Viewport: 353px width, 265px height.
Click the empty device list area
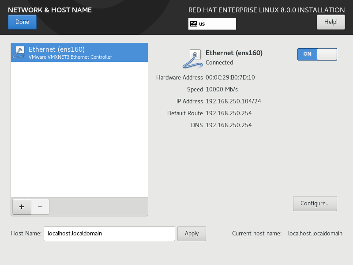click(79, 129)
